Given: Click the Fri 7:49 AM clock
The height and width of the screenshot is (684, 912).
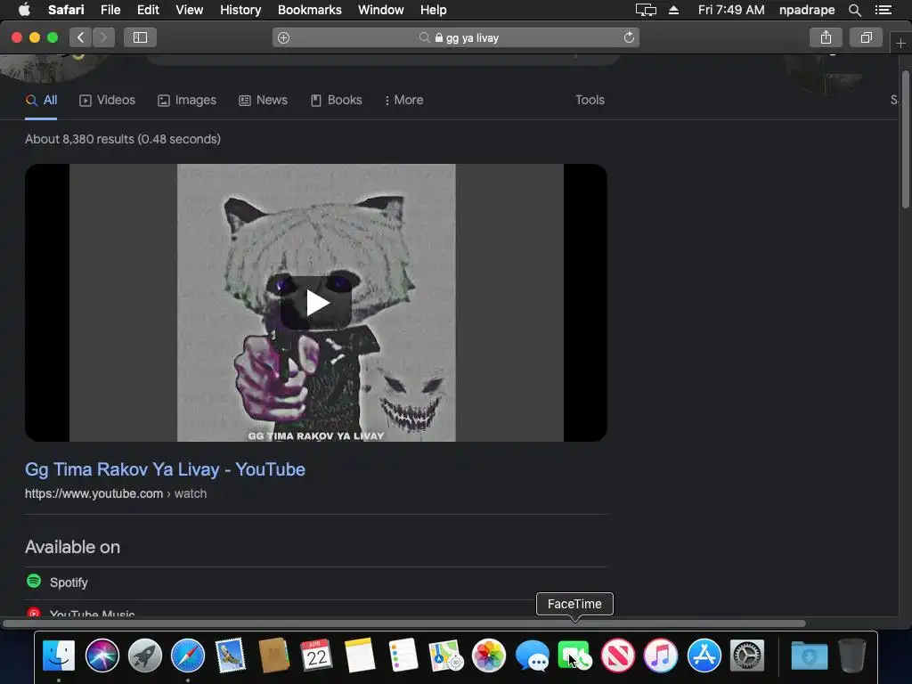Looking at the screenshot, I should pos(731,10).
